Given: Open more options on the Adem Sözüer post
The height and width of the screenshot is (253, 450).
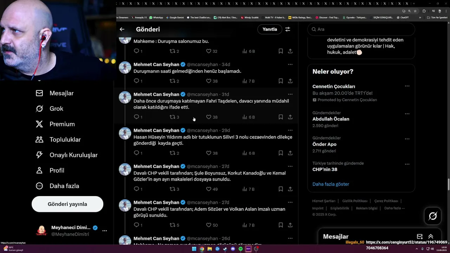Looking at the screenshot, I should pyautogui.click(x=290, y=202).
